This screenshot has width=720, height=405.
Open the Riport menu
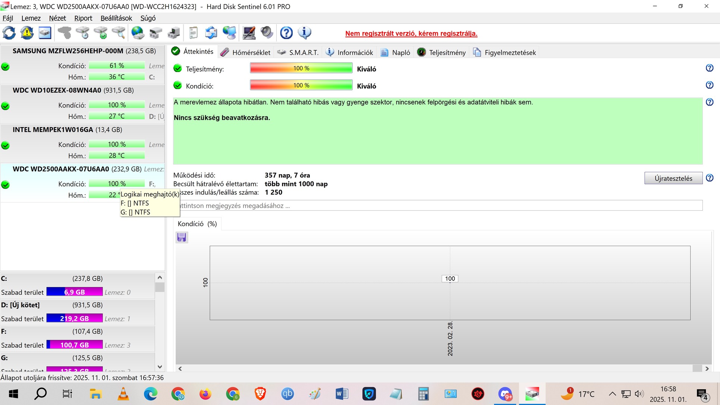83,18
